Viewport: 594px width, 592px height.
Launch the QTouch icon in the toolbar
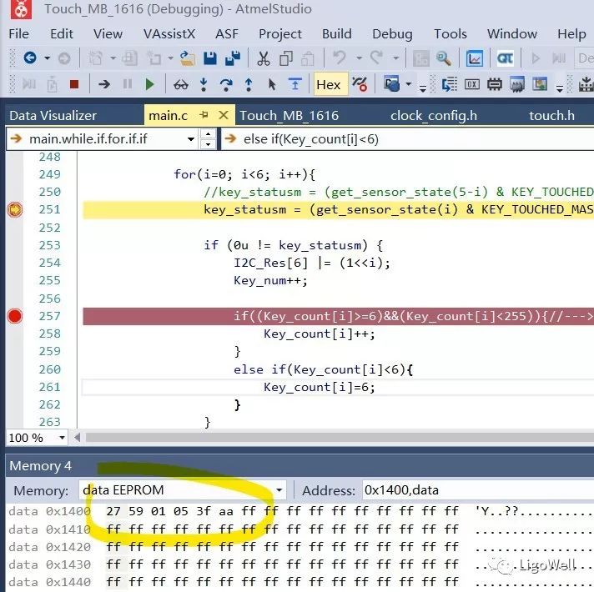point(505,58)
